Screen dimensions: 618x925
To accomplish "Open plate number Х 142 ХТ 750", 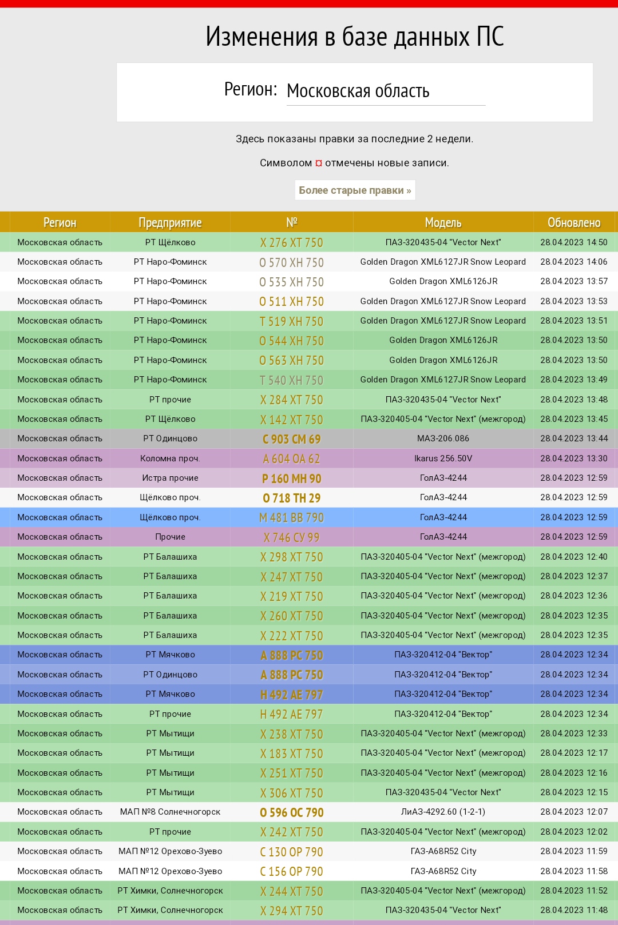I will [292, 420].
